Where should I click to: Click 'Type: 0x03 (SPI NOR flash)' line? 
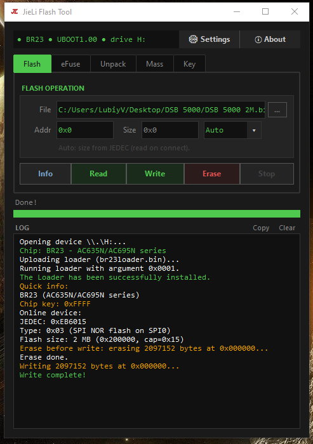coord(95,330)
